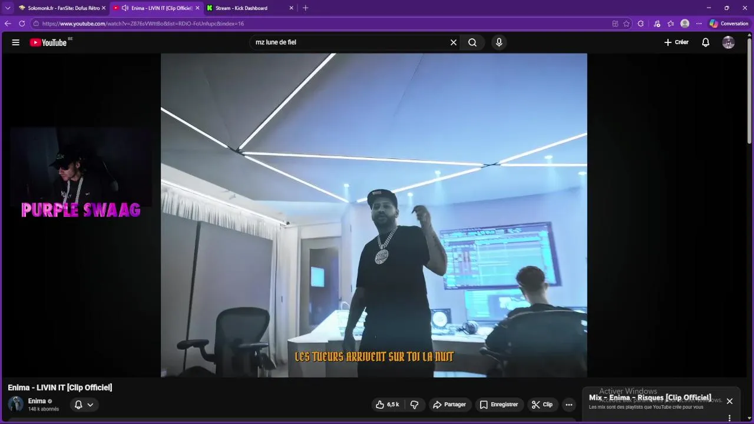Open the YouTube hamburger guide menu
This screenshot has height=424, width=754.
[16, 42]
